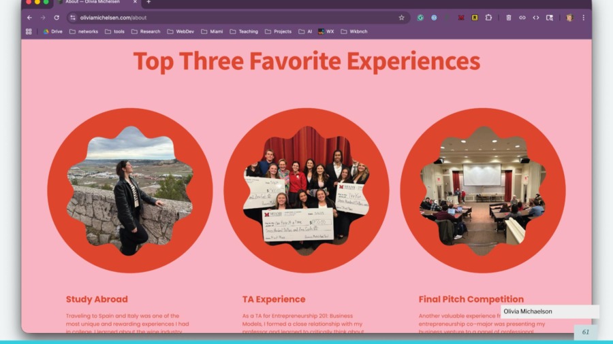The image size is (613, 344).
Task: Click the Study Abroad heading
Action: pyautogui.click(x=97, y=299)
